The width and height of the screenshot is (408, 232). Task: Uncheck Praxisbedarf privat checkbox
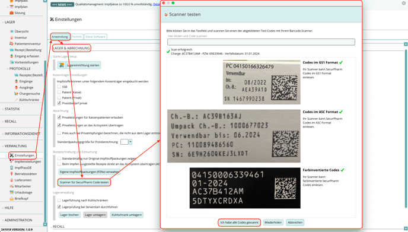59,103
